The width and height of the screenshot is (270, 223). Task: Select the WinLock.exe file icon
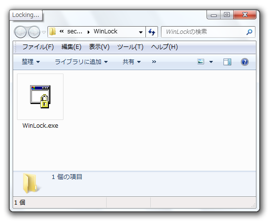[x=40, y=97]
